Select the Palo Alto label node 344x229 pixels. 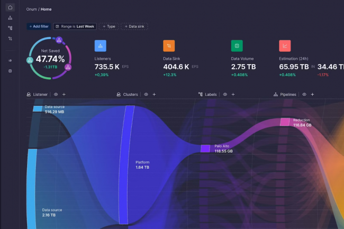pos(205,149)
